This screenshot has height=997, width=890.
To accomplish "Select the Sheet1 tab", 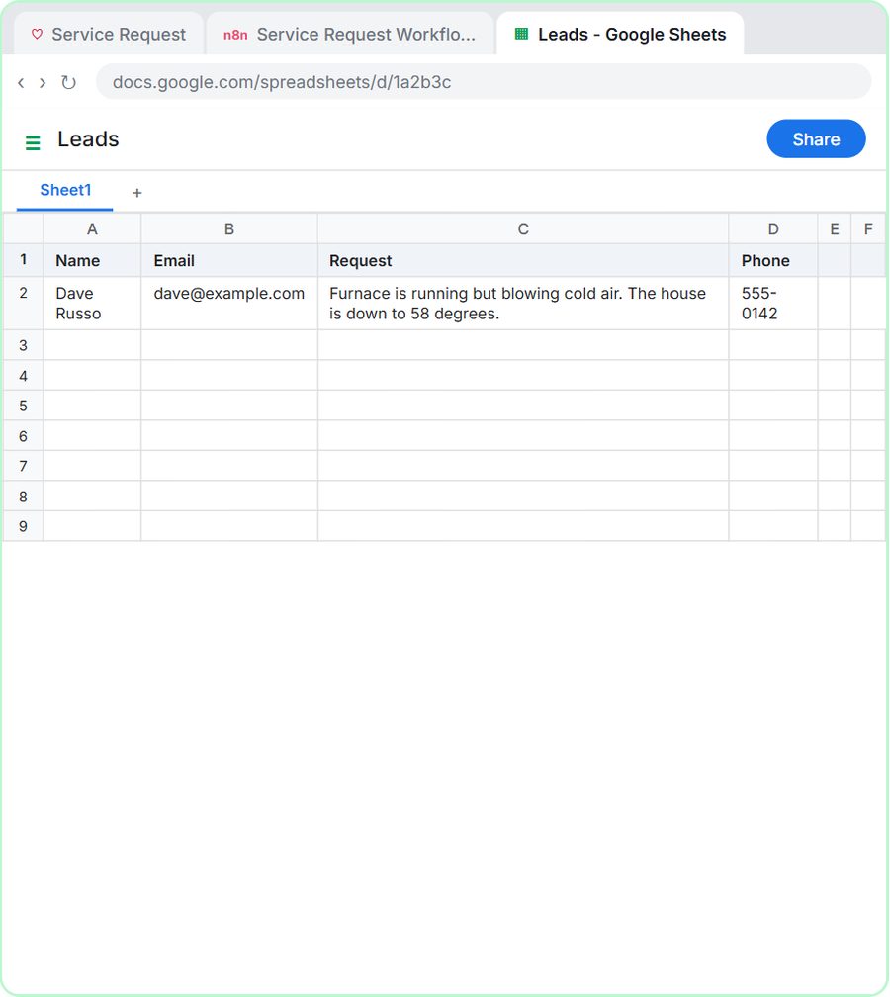I will click(65, 191).
